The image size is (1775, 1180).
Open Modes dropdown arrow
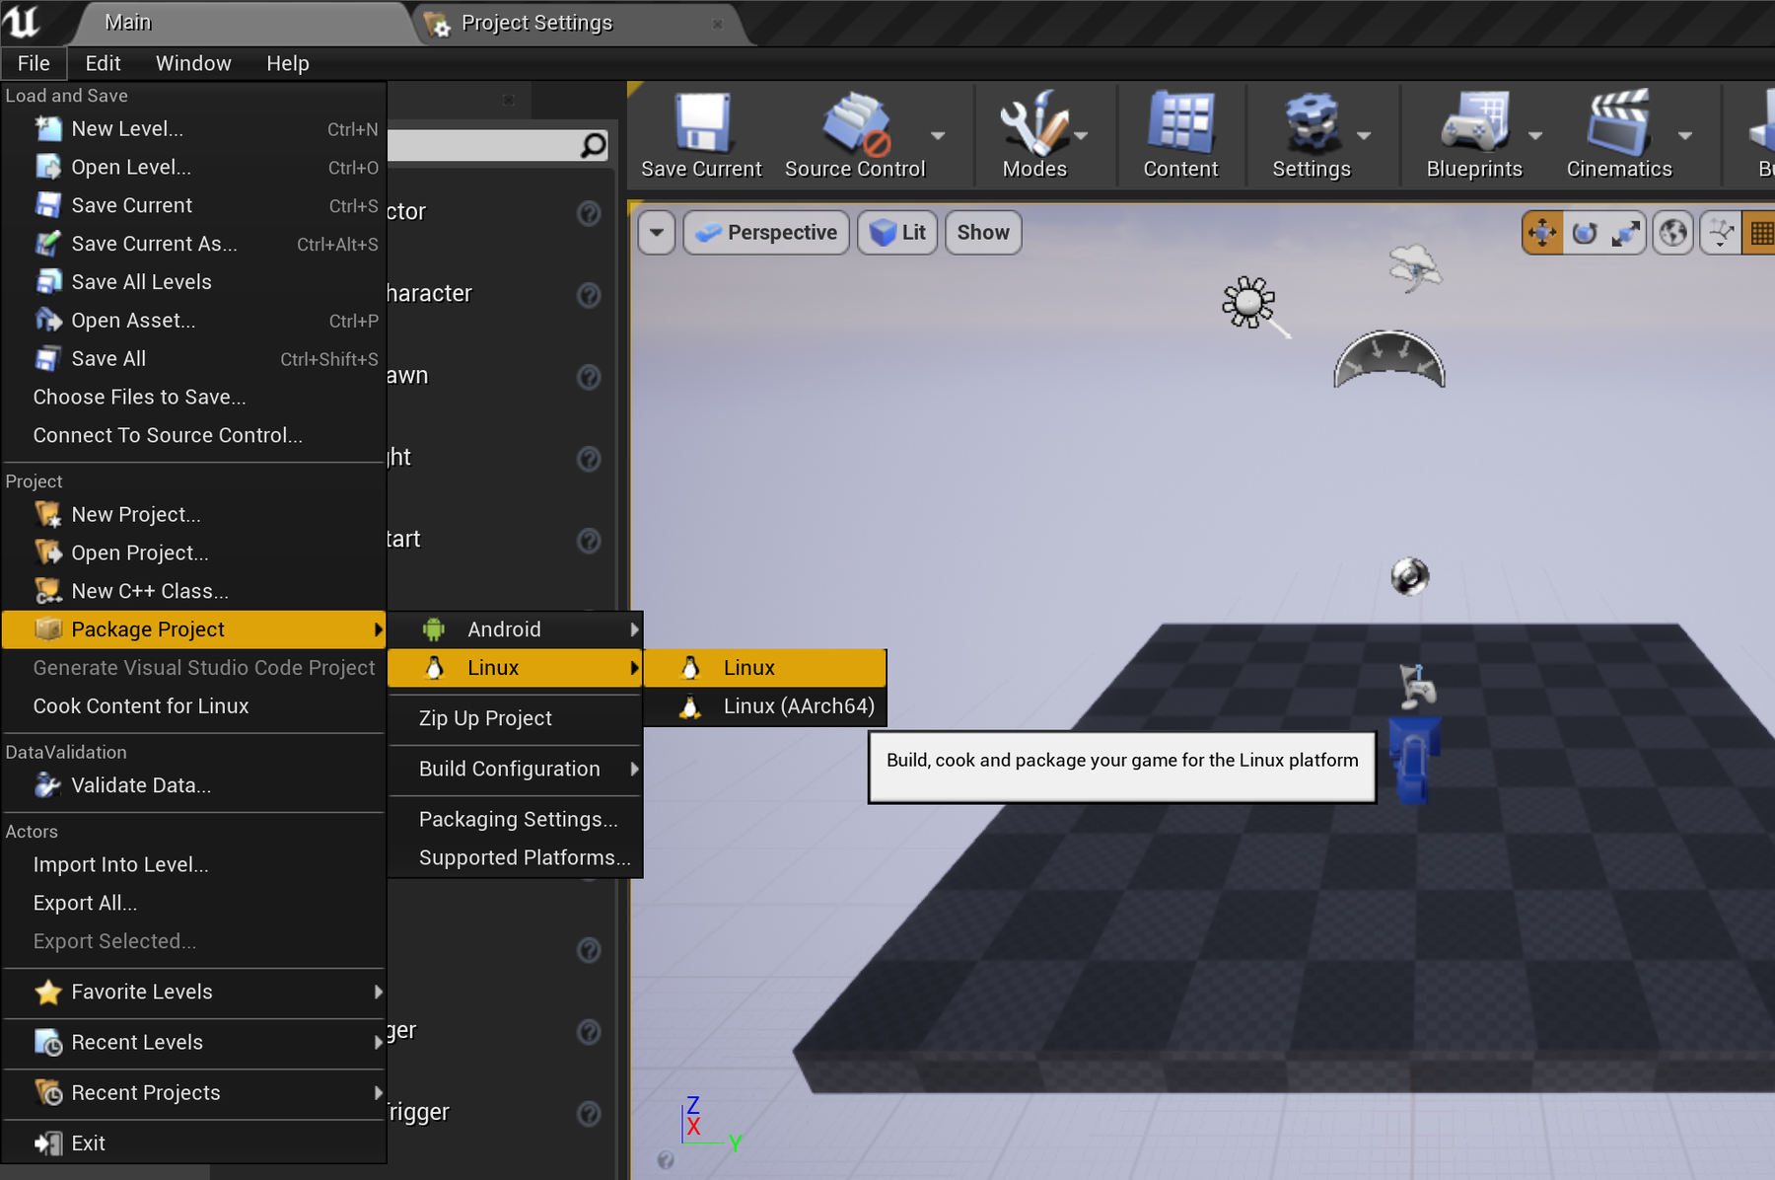pos(1081,136)
